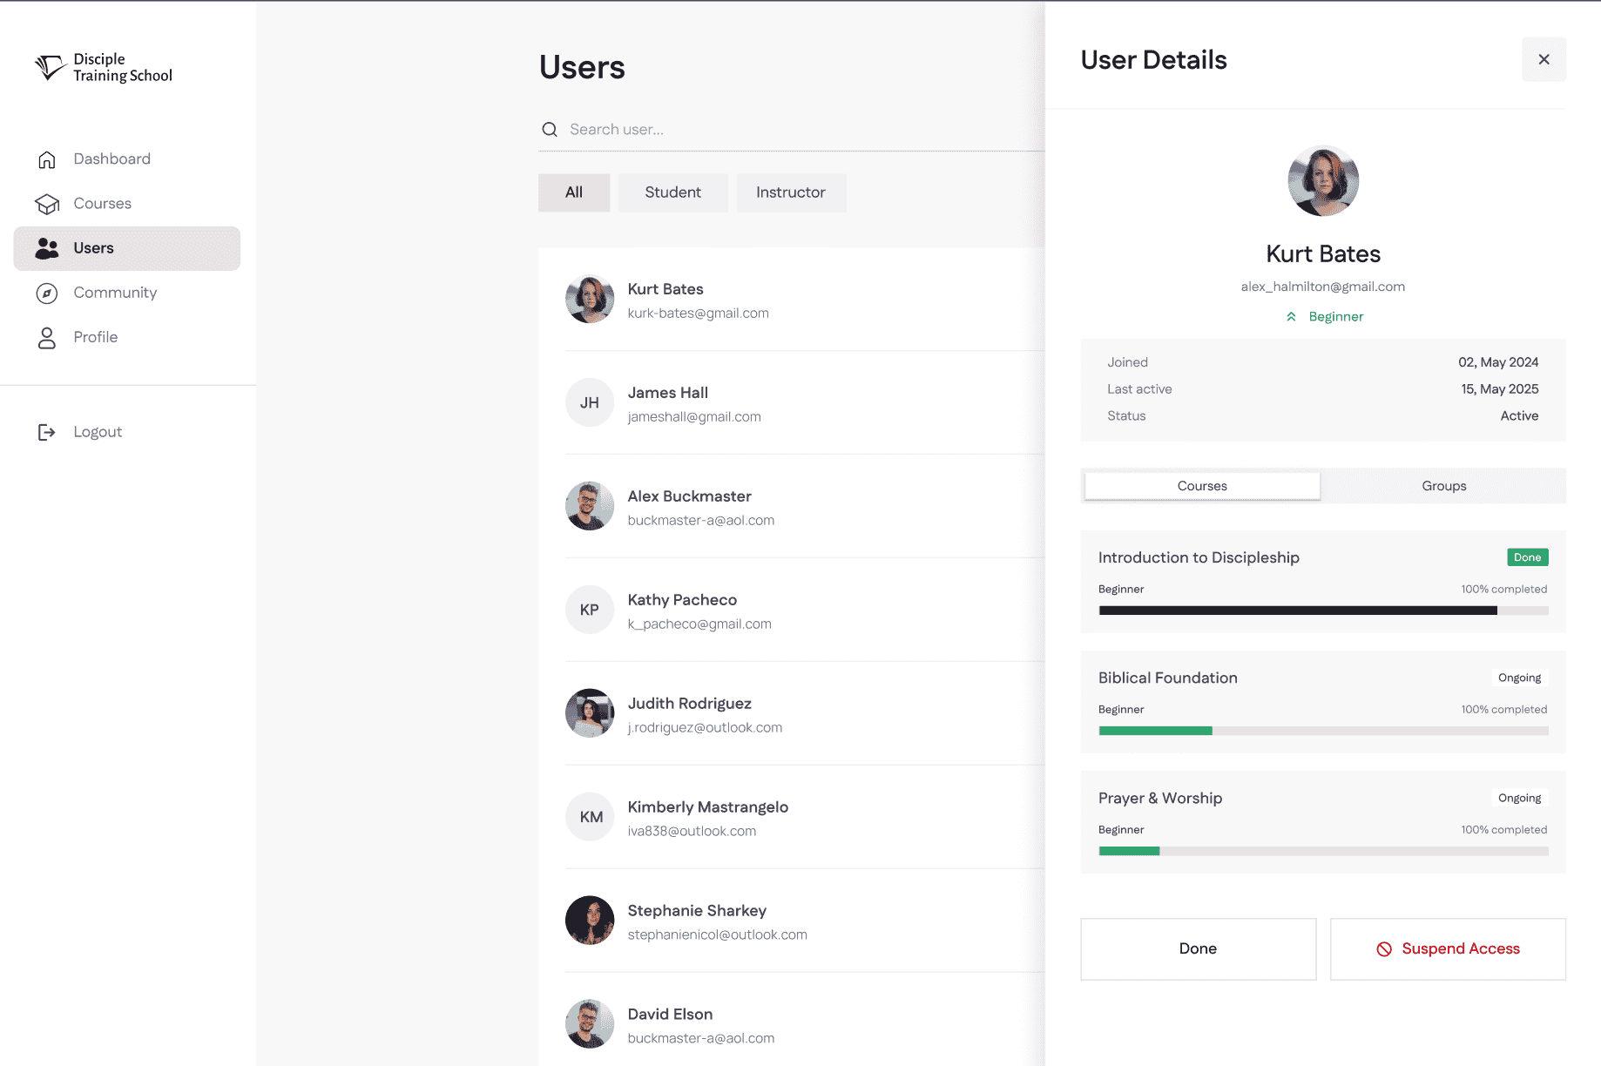Click the Beginner level chevron icon

tap(1291, 317)
